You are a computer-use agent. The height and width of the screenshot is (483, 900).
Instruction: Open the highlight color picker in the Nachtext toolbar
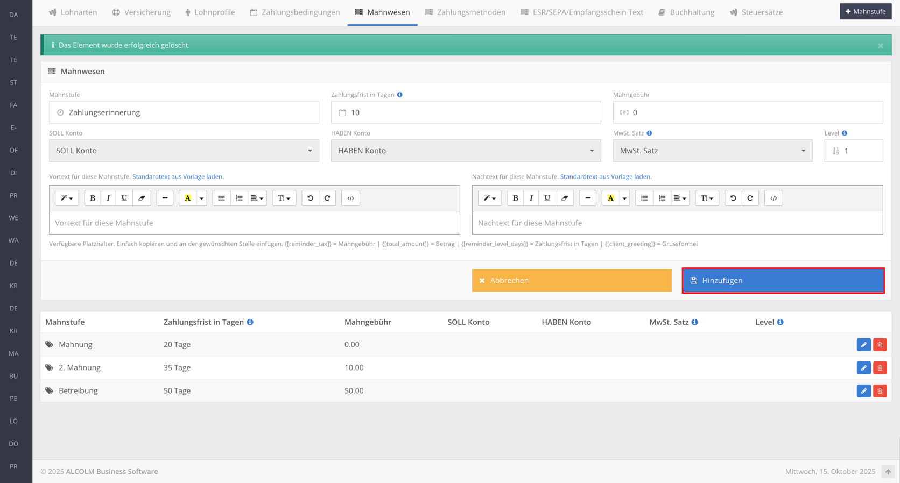click(x=624, y=198)
